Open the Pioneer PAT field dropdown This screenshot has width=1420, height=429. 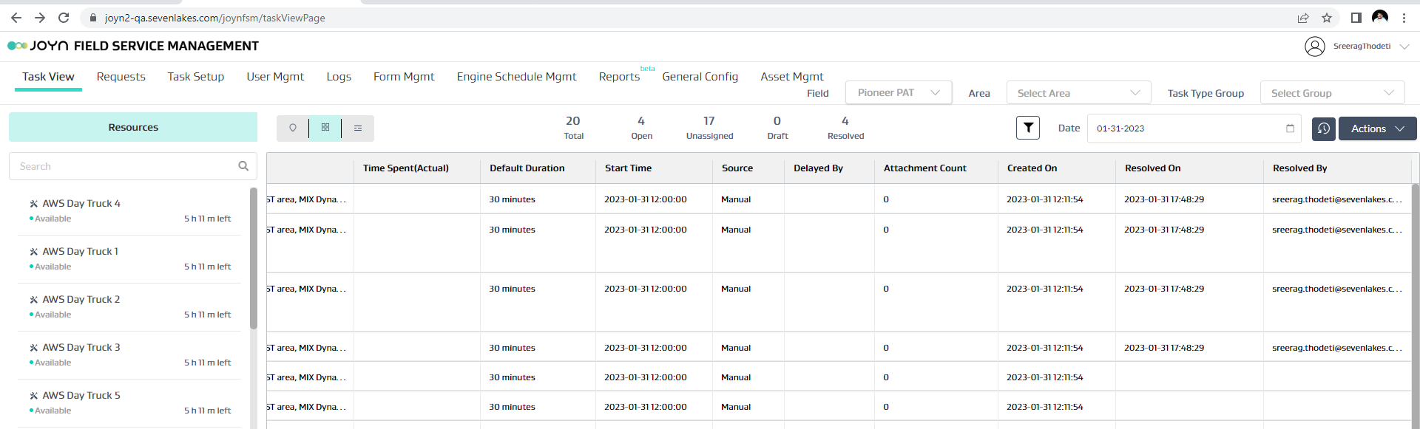[x=898, y=93]
